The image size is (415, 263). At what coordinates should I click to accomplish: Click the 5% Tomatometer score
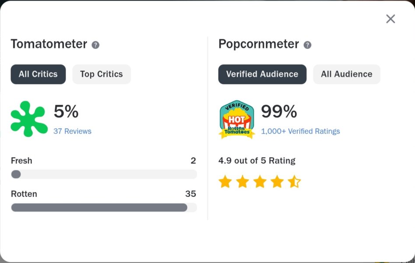coord(66,112)
